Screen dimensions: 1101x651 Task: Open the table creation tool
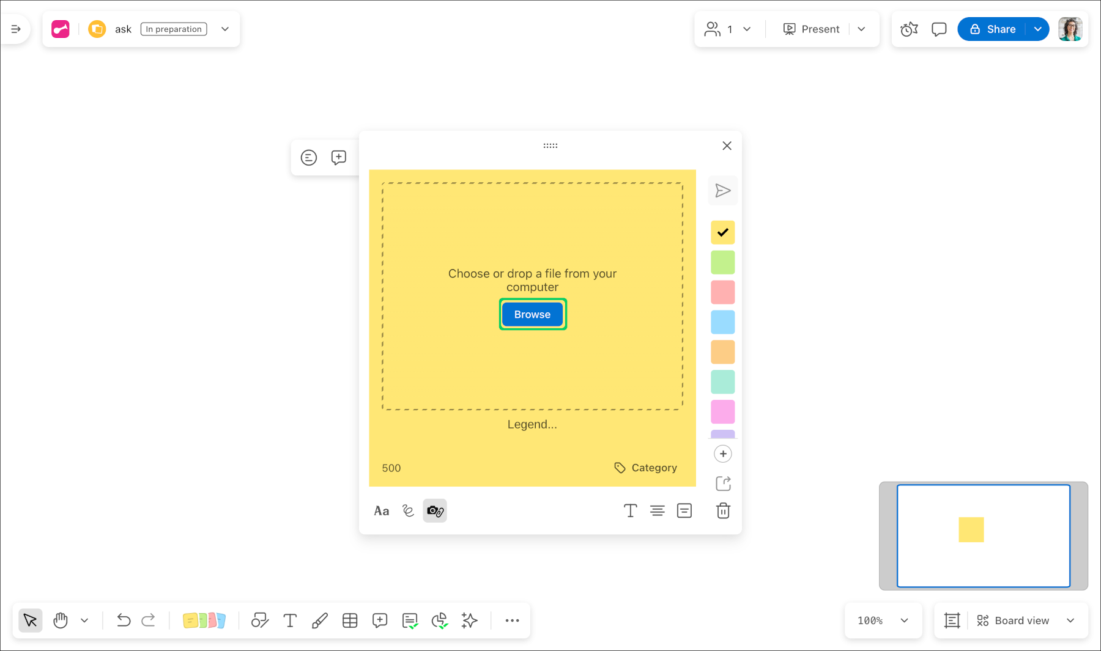click(x=350, y=620)
